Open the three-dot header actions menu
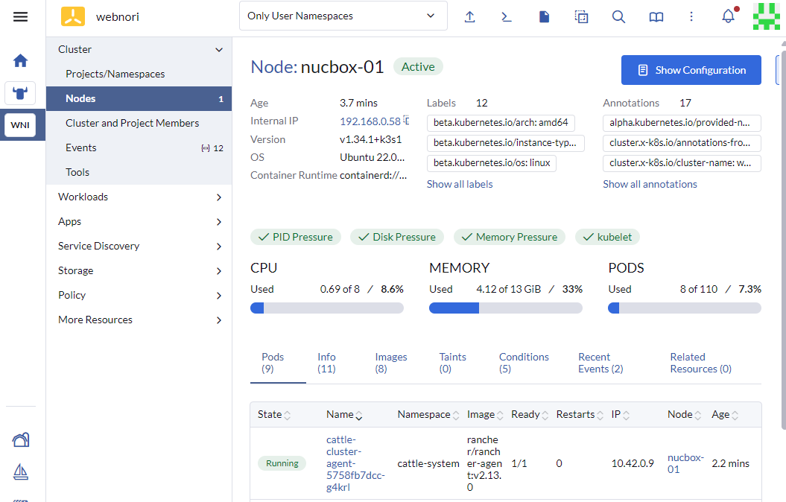 tap(691, 16)
